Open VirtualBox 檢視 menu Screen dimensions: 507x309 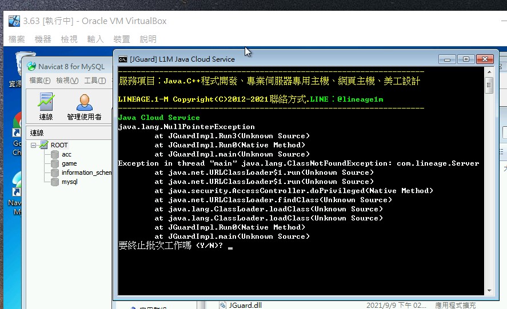point(69,39)
